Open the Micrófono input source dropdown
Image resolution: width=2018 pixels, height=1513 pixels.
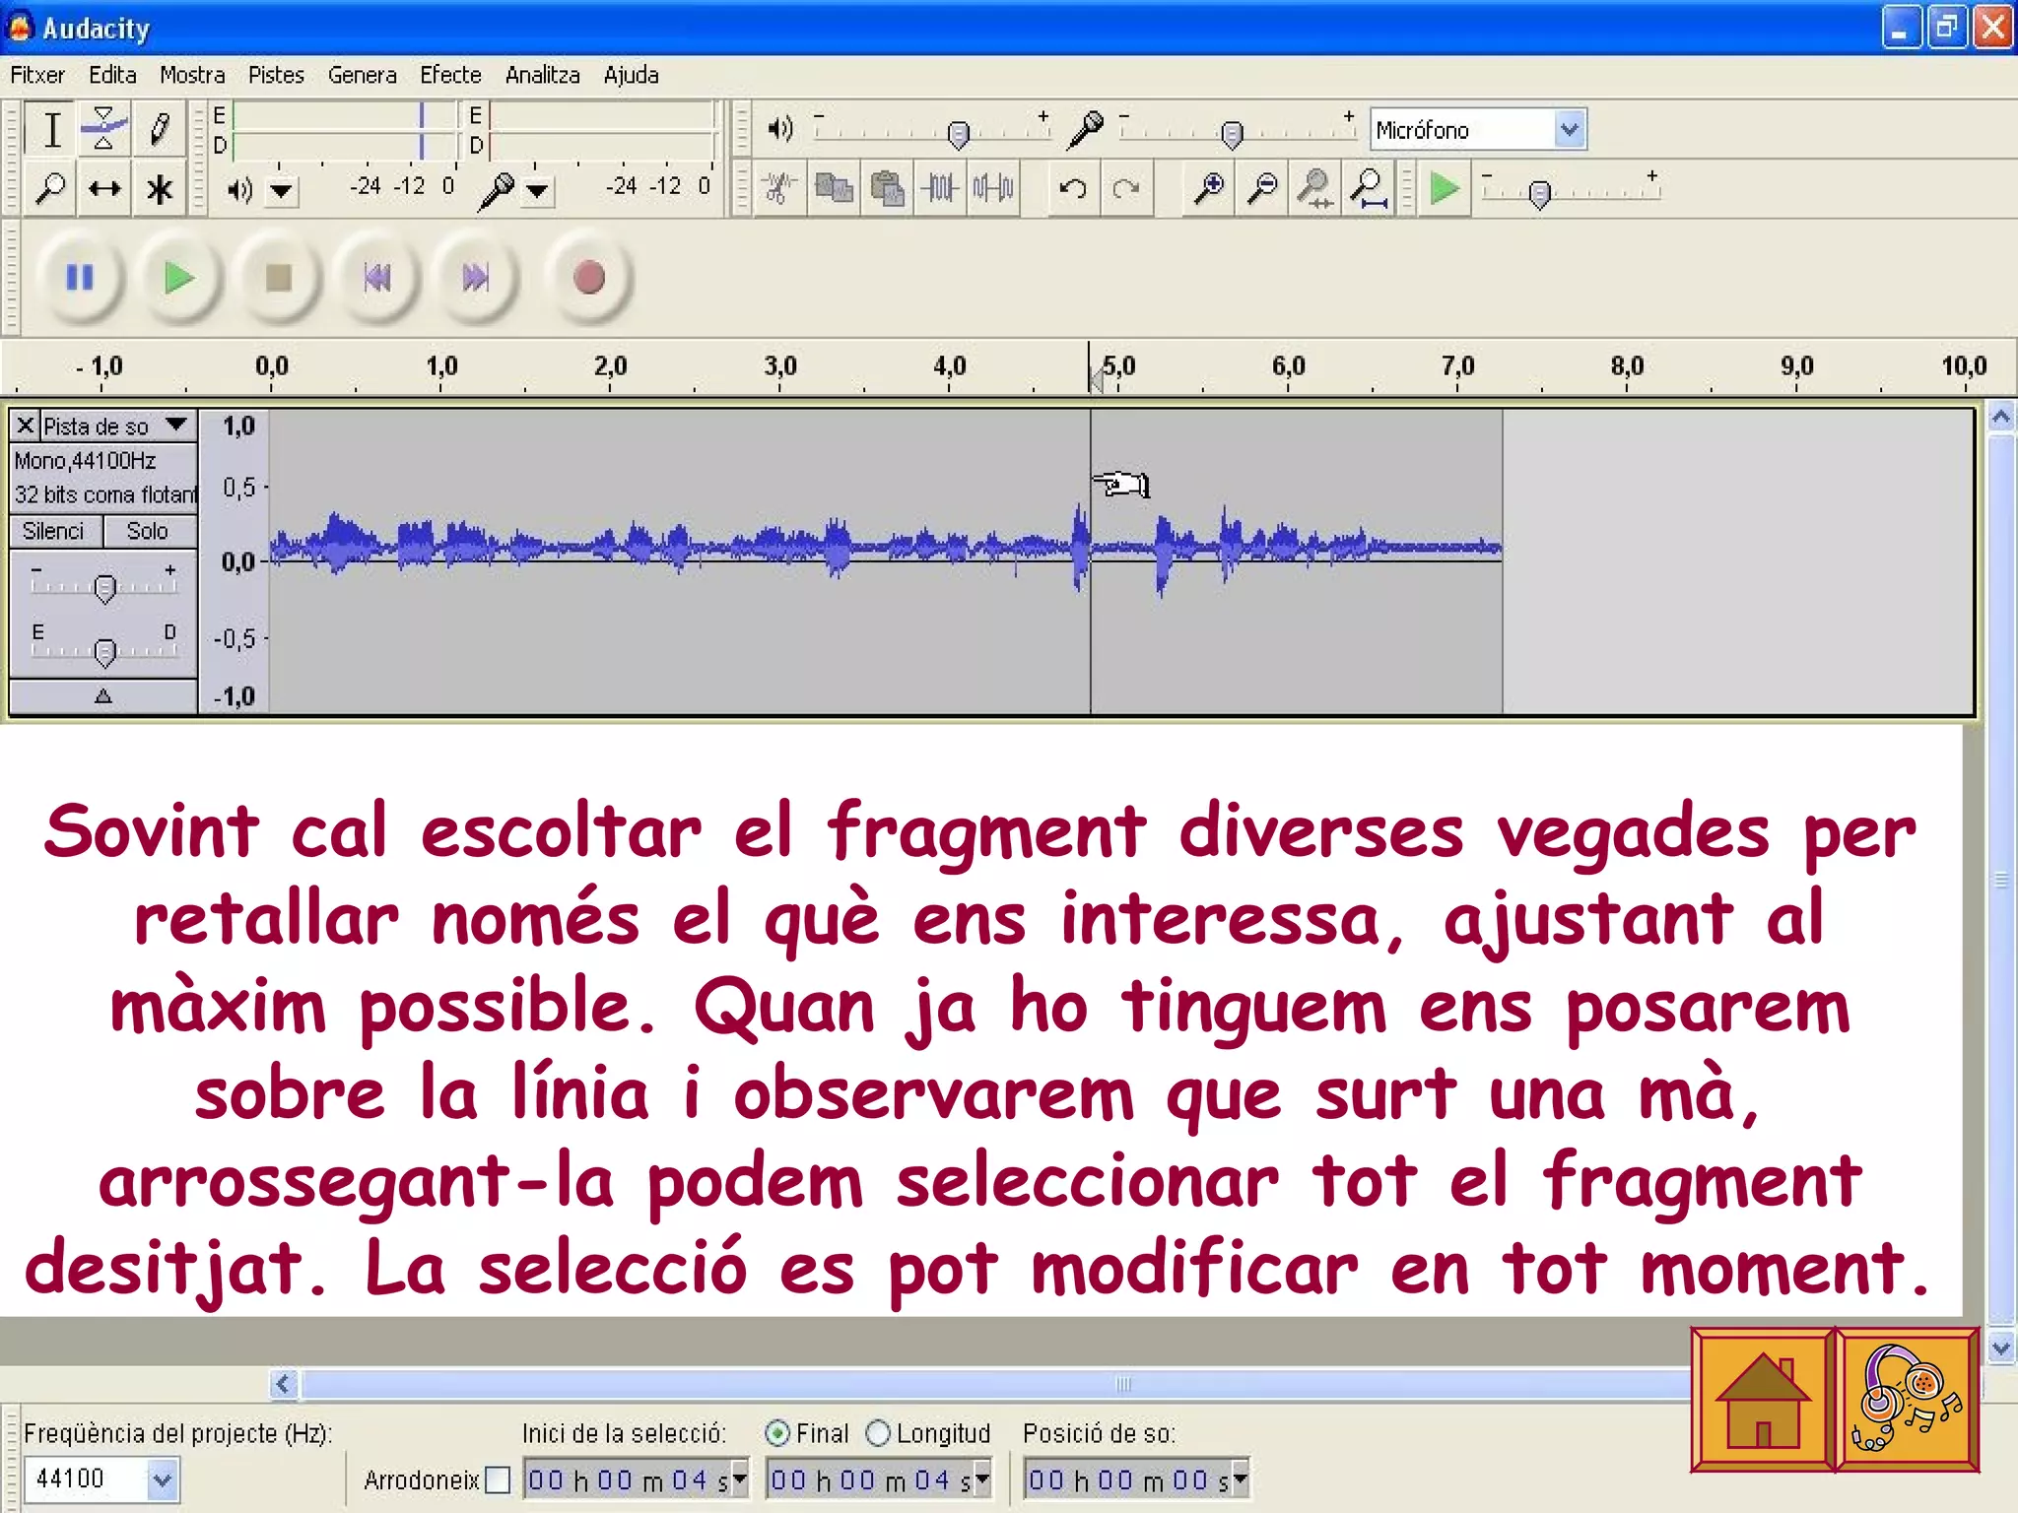coord(1570,129)
